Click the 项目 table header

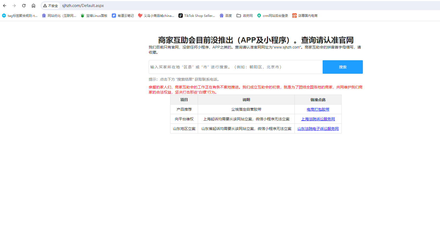click(x=184, y=100)
